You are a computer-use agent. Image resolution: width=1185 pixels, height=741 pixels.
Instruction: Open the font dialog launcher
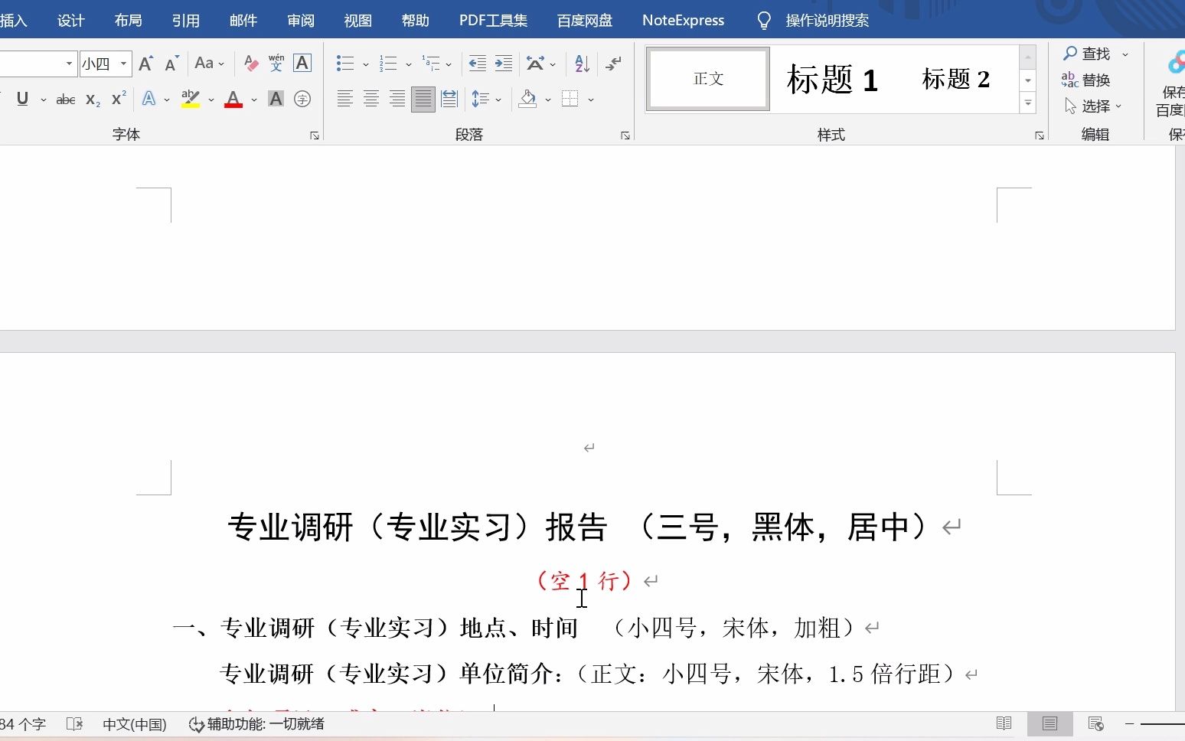(x=315, y=135)
